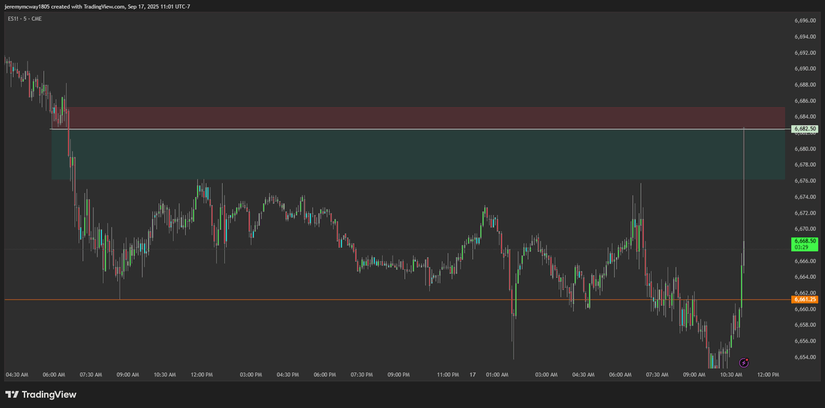Click the 6,680.00 price axis label
The image size is (825, 408).
click(804, 149)
